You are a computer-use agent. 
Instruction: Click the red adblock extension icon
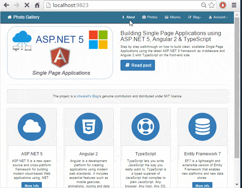click(223, 5)
